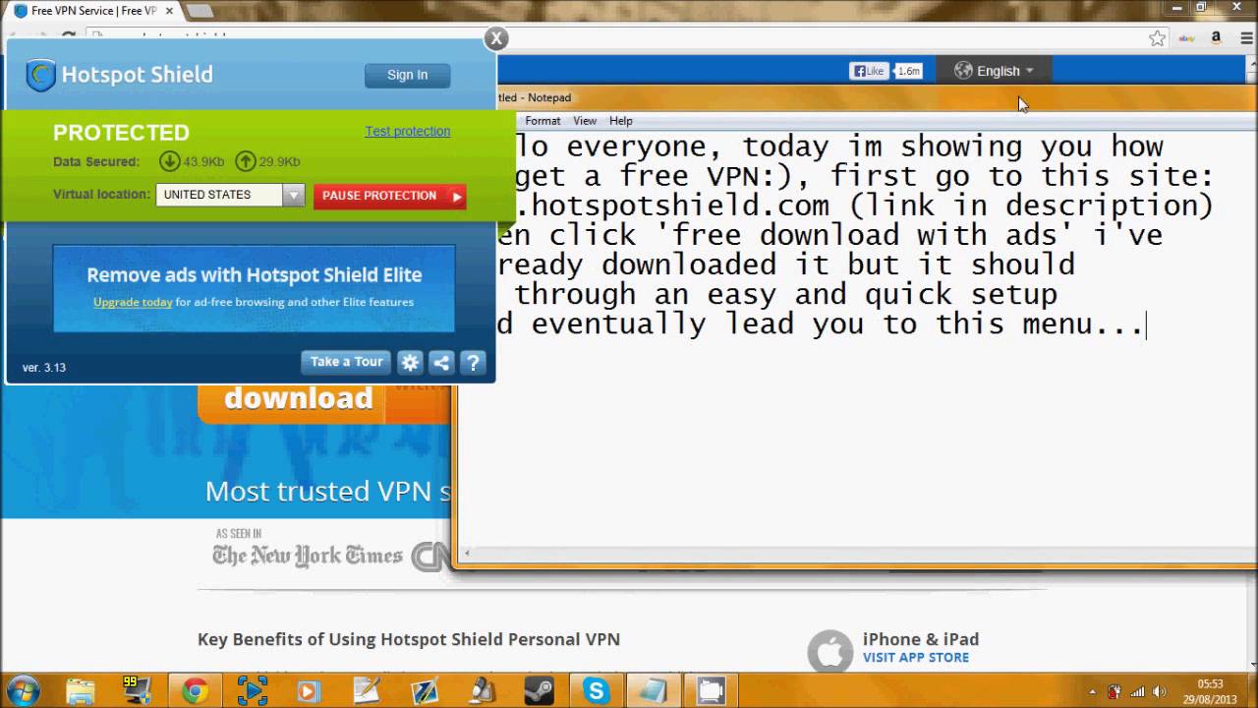Open the paint brush app on taskbar
This screenshot has height=708, width=1258.
pyautogui.click(x=482, y=691)
